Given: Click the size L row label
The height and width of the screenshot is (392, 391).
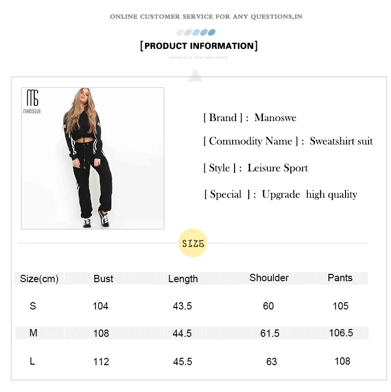Looking at the screenshot, I should point(32,361).
